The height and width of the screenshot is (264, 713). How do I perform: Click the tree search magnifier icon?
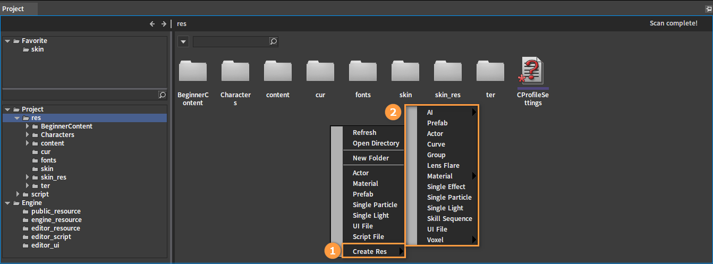click(x=163, y=95)
